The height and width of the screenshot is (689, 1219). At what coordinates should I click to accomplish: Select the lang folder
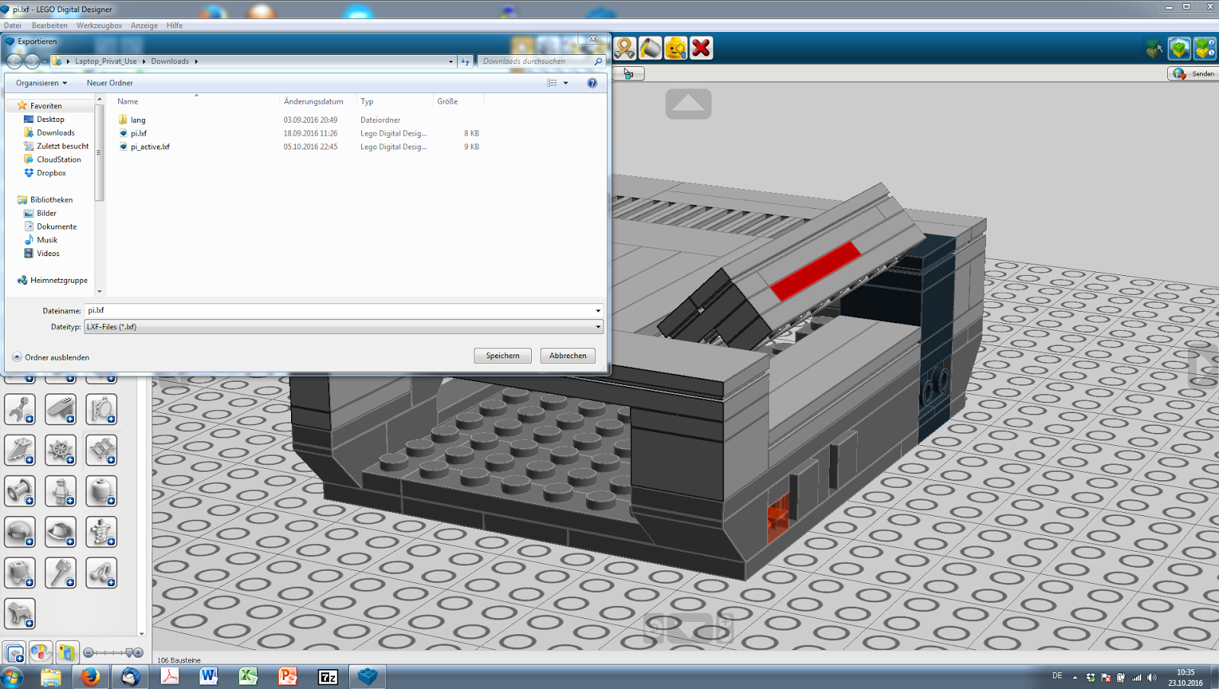tap(138, 120)
